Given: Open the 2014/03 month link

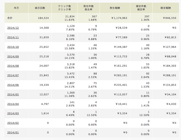Looking at the screenshot, I should [13, 113].
